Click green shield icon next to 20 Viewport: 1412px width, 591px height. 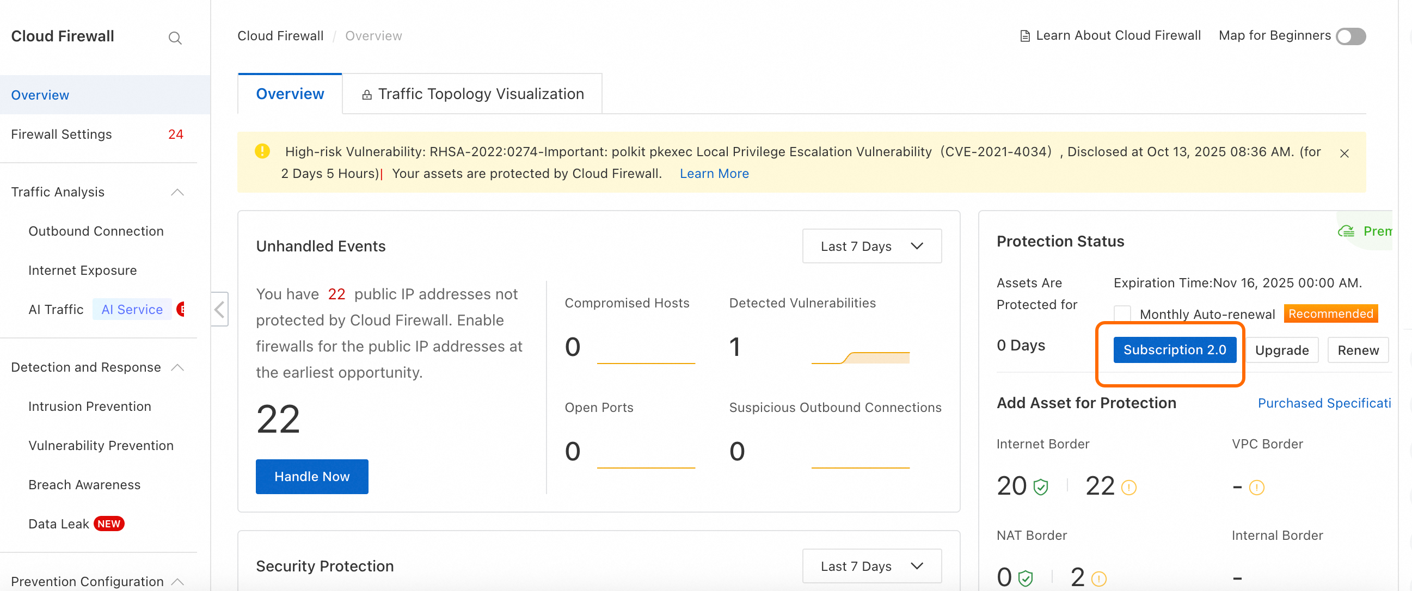[x=1040, y=487]
